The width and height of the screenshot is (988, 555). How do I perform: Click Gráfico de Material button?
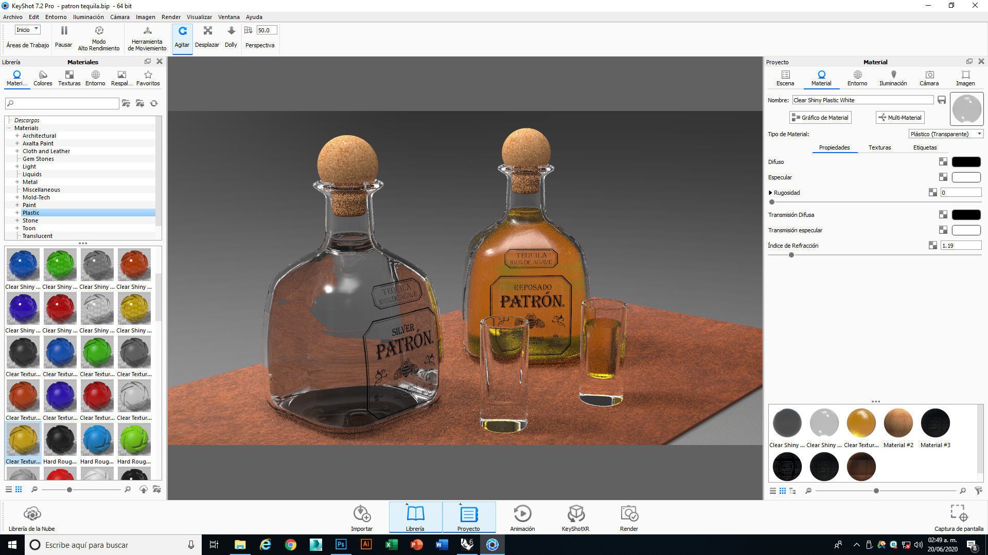pyautogui.click(x=820, y=118)
